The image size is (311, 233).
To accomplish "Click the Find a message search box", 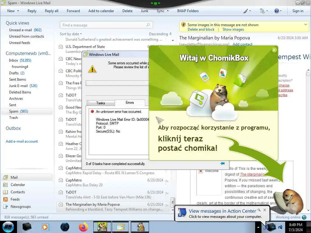I will point(106,25).
